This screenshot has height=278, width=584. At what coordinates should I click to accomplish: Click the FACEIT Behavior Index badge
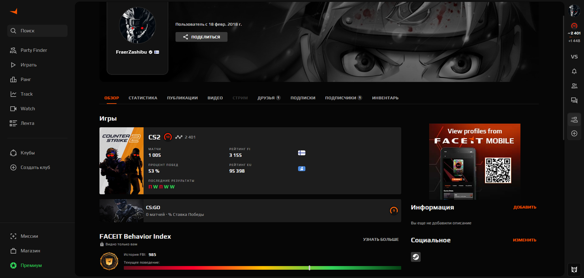tap(109, 262)
